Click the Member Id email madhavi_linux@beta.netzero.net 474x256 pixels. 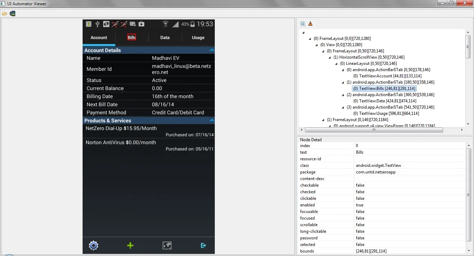click(x=181, y=69)
